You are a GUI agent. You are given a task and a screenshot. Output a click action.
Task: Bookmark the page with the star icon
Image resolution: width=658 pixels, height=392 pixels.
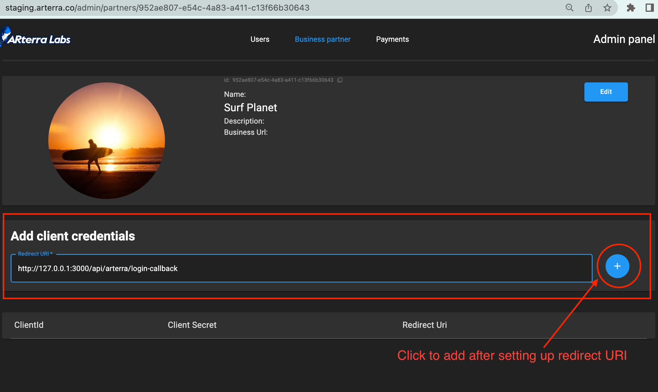coord(607,8)
